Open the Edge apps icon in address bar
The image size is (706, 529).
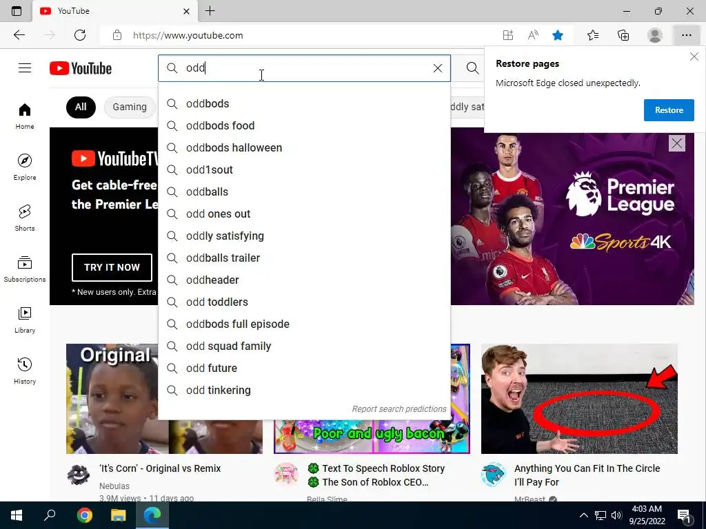click(508, 35)
